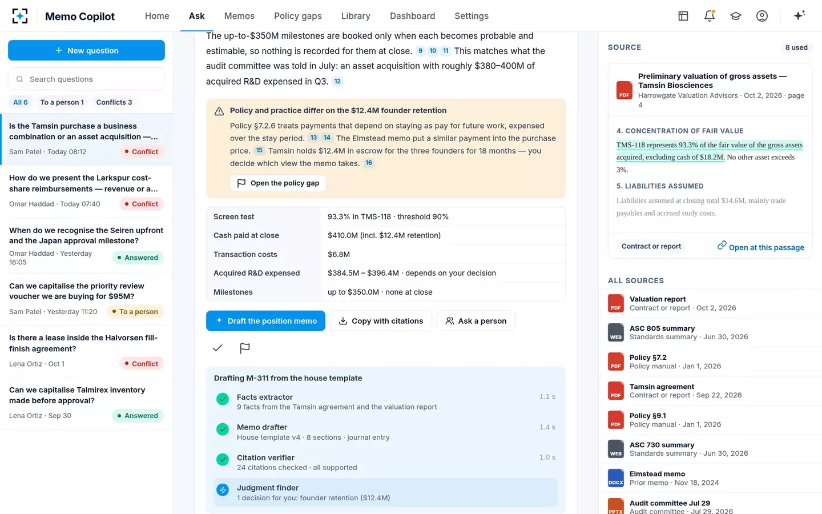Open the notifications bell
This screenshot has height=514, width=822.
(710, 16)
